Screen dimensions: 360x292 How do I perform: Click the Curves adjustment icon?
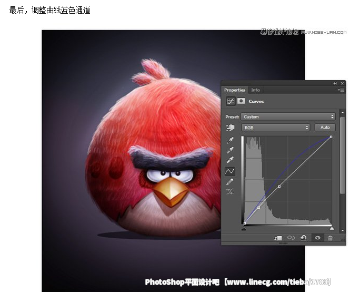click(x=231, y=101)
